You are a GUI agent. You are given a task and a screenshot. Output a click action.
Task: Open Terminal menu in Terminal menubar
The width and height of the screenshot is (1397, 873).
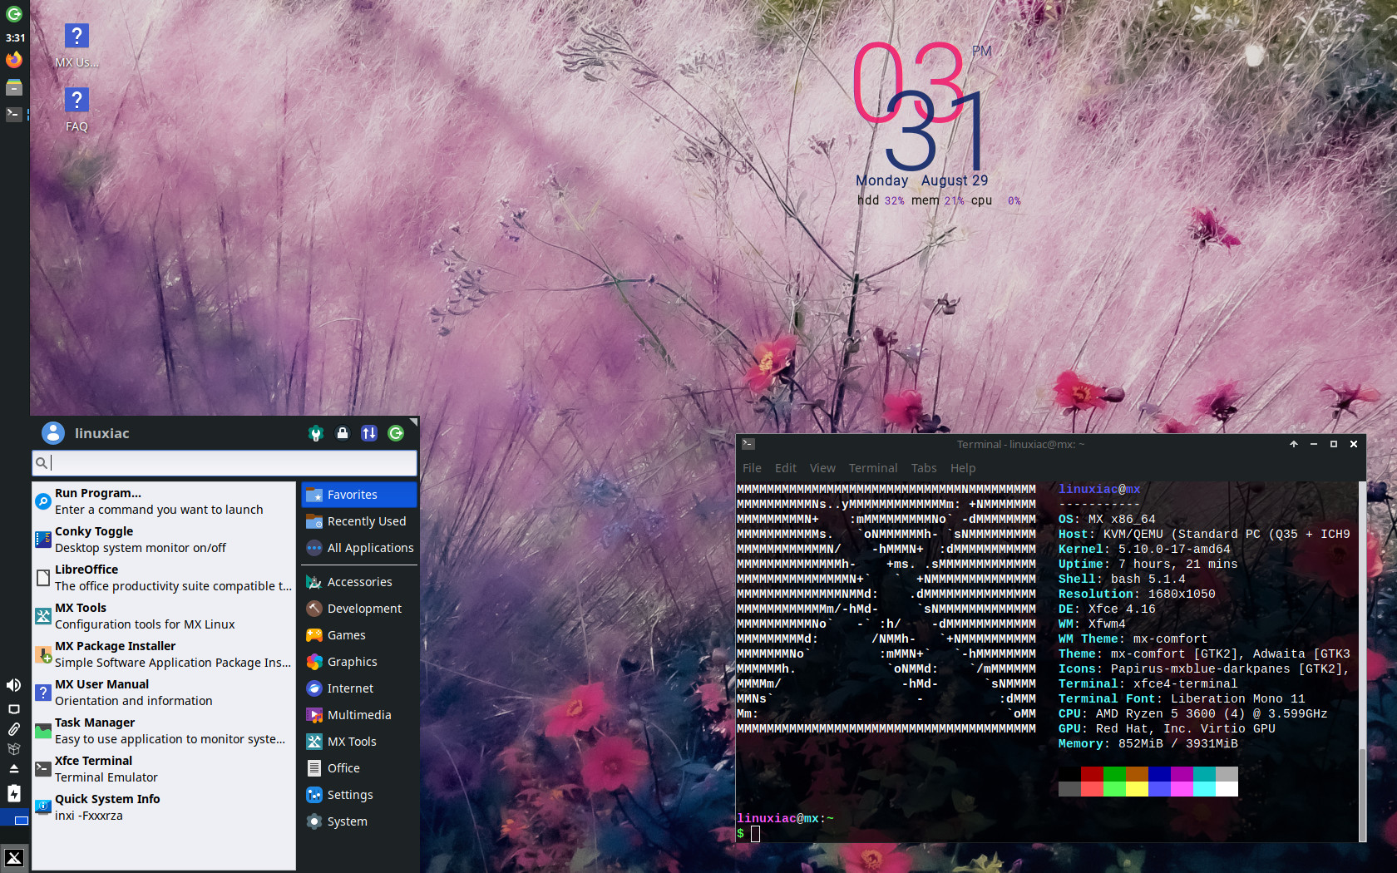(873, 468)
